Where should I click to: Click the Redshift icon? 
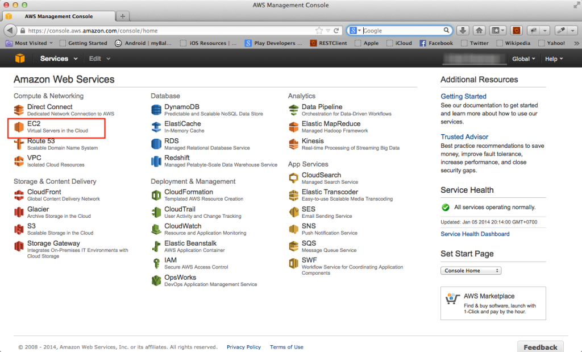(x=156, y=161)
